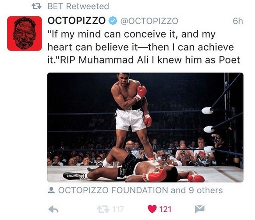Click the tweet quote text
The height and width of the screenshot is (220, 255).
point(144,47)
